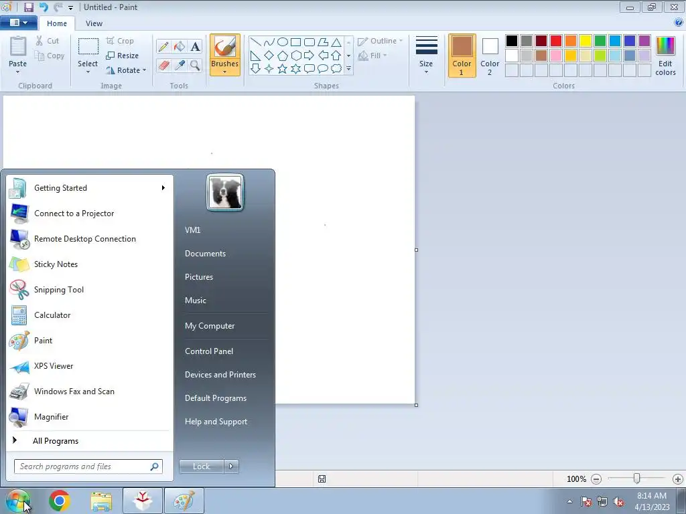The height and width of the screenshot is (514, 686).
Task: Choose the Rectangle shape
Action: click(x=295, y=42)
